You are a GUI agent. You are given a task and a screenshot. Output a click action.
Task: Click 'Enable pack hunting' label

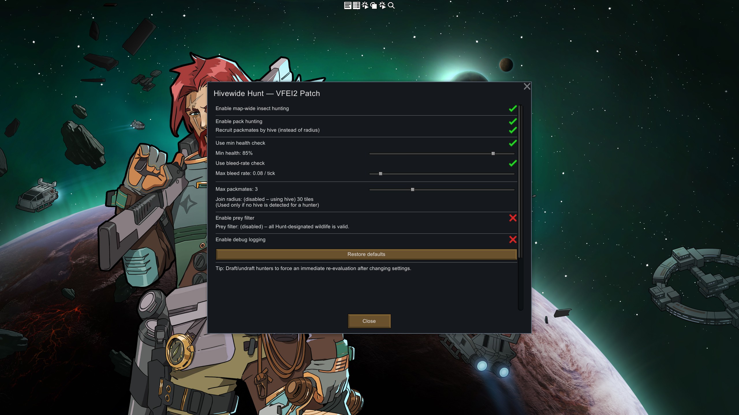coord(239,121)
